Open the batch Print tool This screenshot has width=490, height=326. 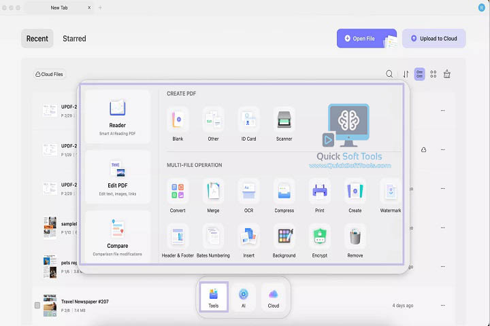coord(319,196)
